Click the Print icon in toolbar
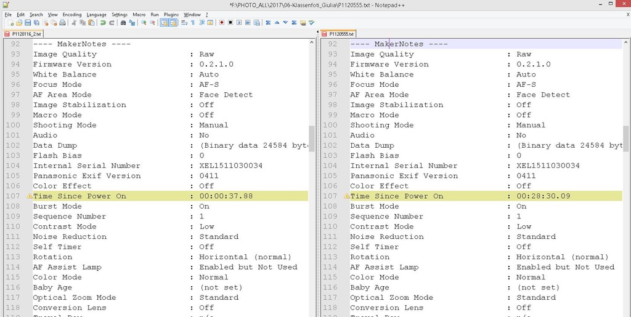 coord(62,23)
